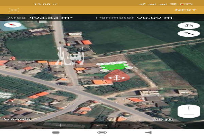Tap the add point plus in bottom toolbar
Viewport: 204px width, 136px height.
click(61, 125)
